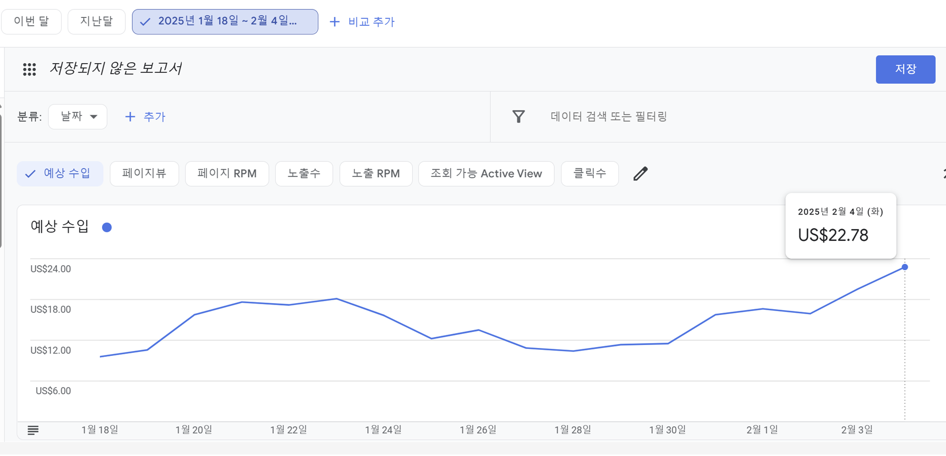Click the 1월 26일 axis label

coord(478,430)
